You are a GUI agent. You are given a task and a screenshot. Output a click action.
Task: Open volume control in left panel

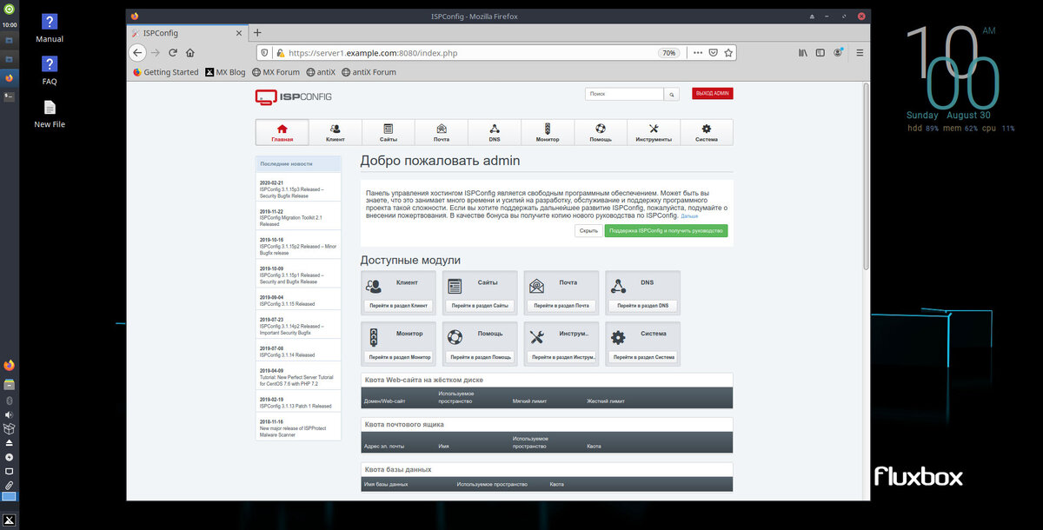tap(10, 414)
